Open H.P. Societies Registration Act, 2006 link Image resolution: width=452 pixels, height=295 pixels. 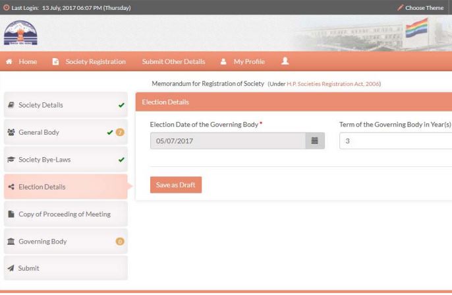pyautogui.click(x=333, y=84)
